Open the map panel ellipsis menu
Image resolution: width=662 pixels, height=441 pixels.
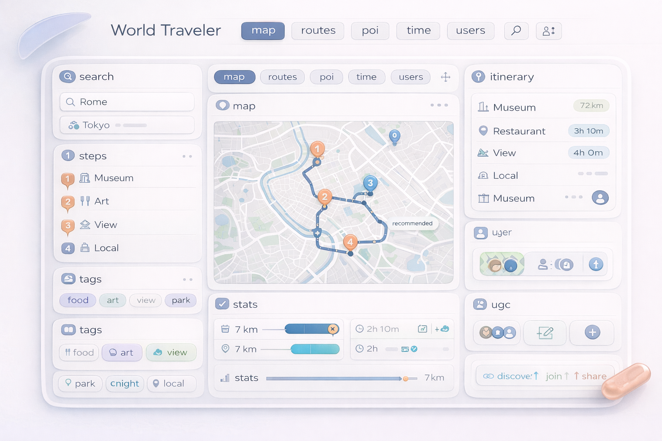pyautogui.click(x=439, y=105)
